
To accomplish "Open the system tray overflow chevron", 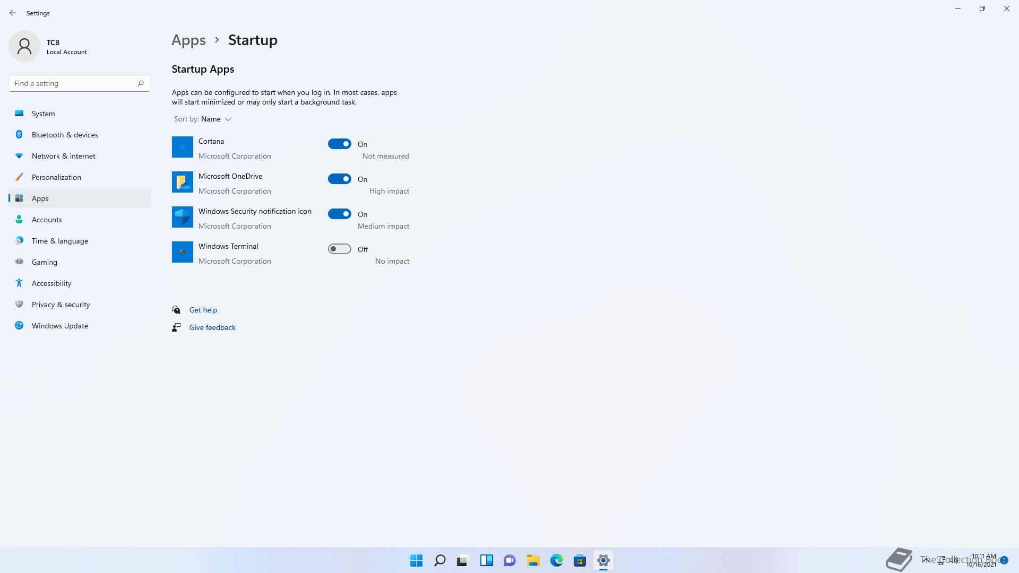I will click(926, 559).
